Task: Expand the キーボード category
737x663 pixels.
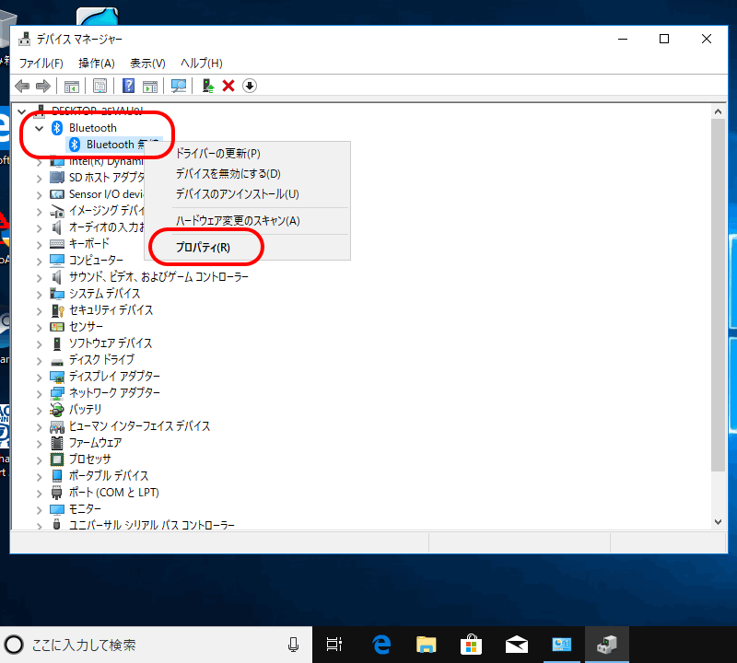Action: [x=39, y=244]
